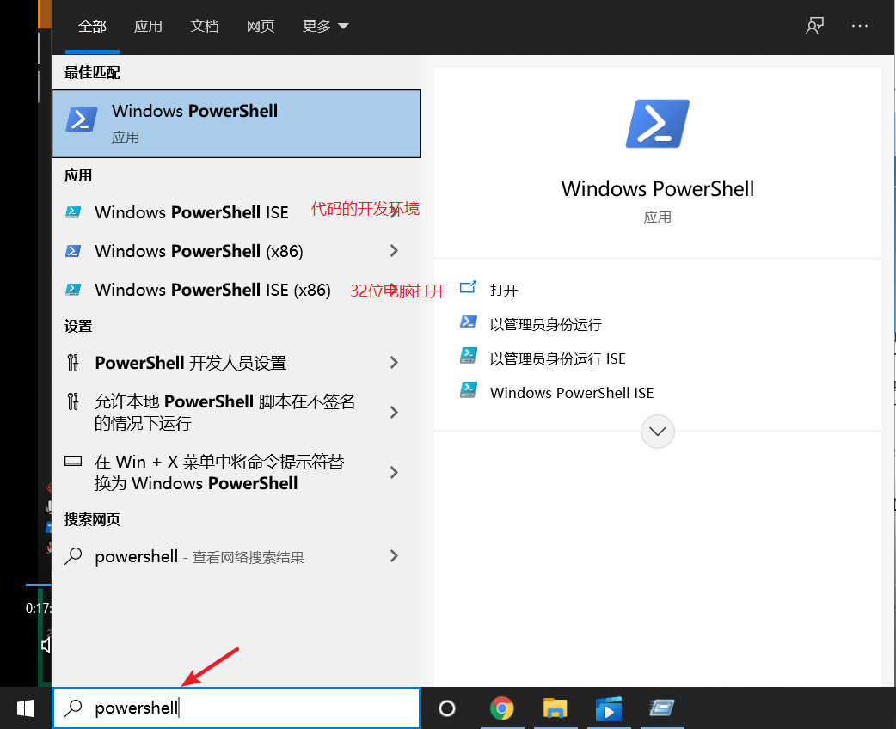Click 打开 to open PowerShell

(x=503, y=291)
